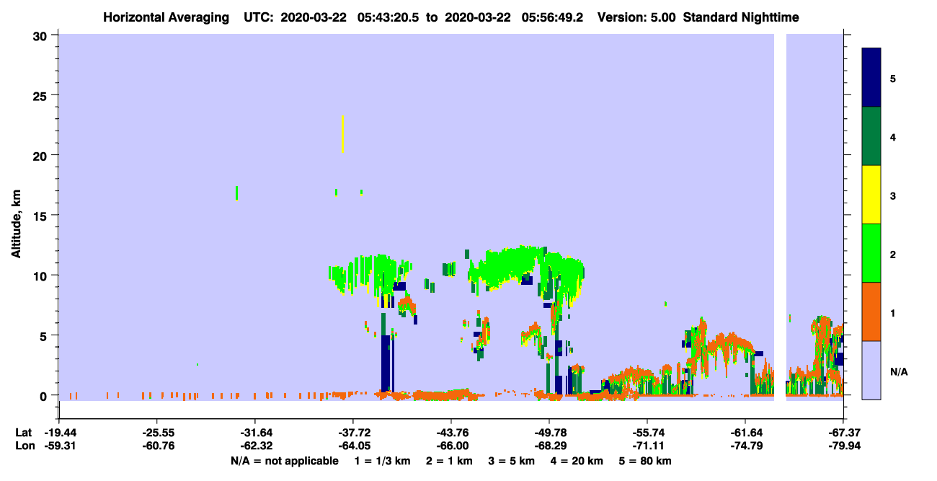The width and height of the screenshot is (937, 481).
Task: Click the white data gap strip in the plot
Action: click(x=780, y=216)
